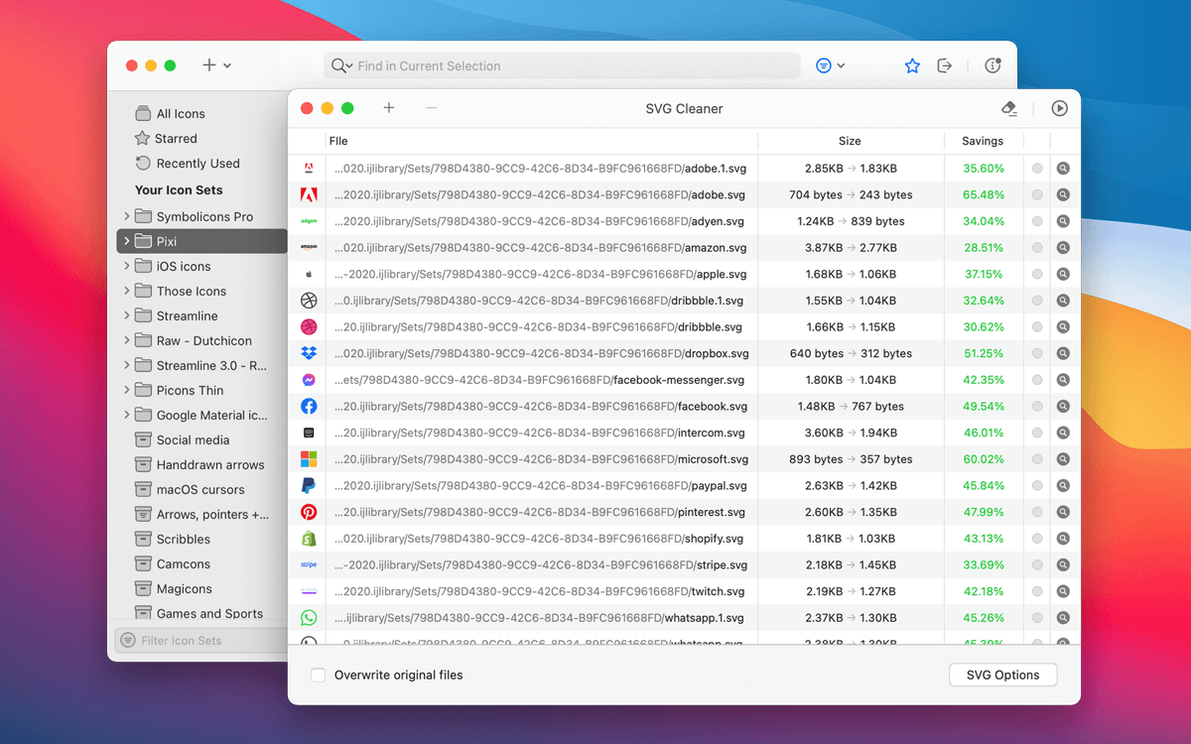Screen dimensions: 1191x744
Task: Click the magnifier icon for dribbble.svg
Action: click(1063, 327)
